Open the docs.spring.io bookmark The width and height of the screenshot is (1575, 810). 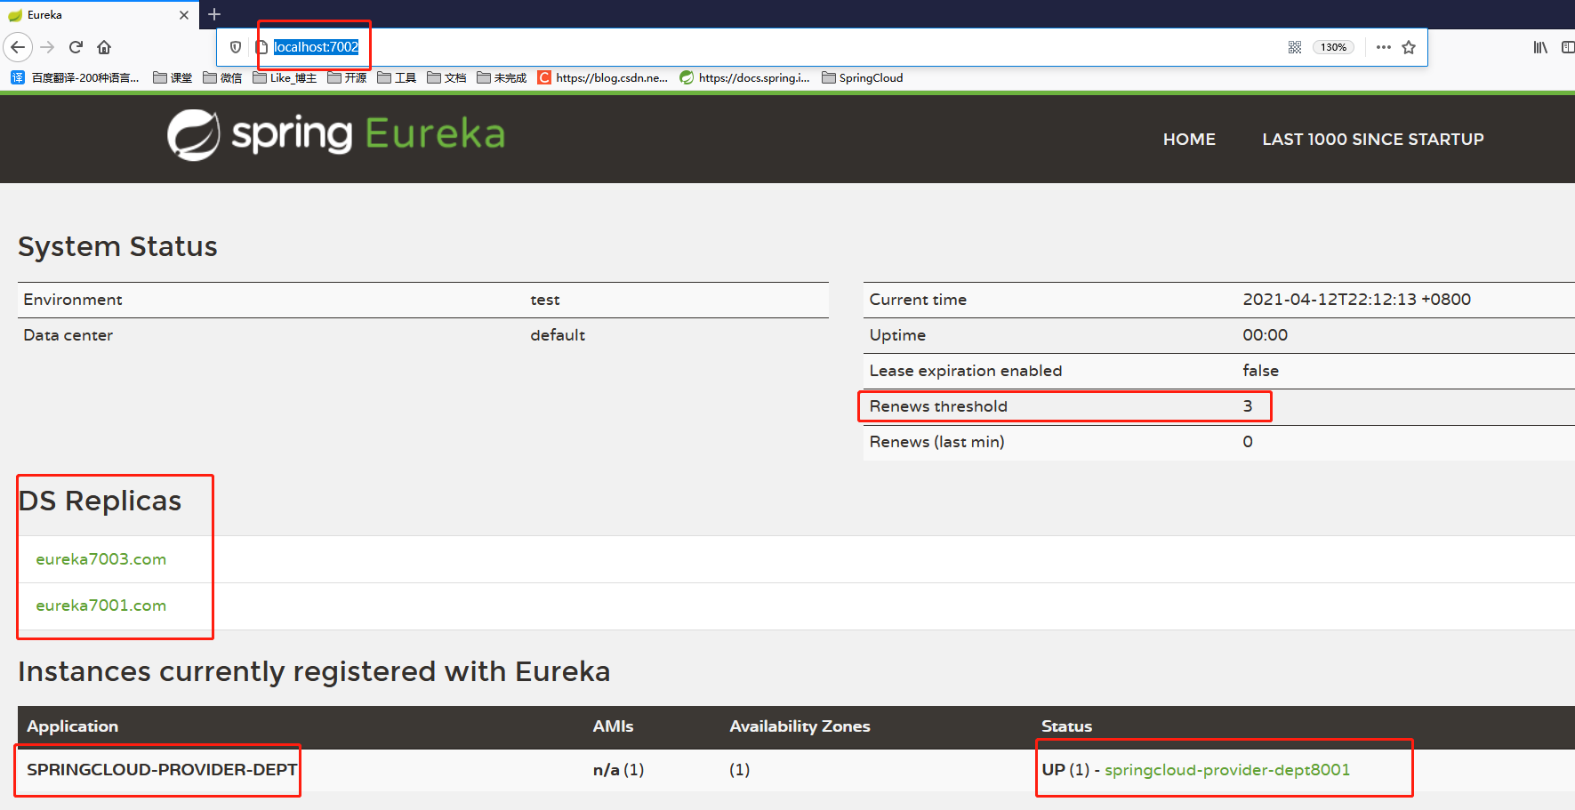[x=745, y=78]
